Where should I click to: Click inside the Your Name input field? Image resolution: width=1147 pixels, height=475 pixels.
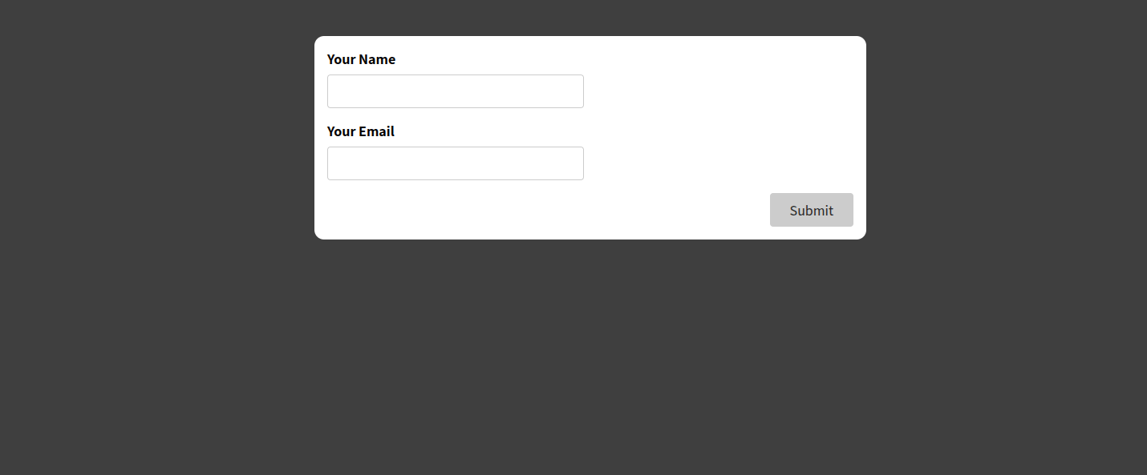[x=455, y=91]
